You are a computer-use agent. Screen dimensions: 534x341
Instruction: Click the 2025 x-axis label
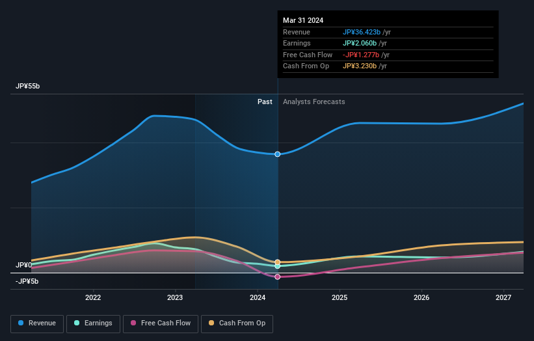340,298
